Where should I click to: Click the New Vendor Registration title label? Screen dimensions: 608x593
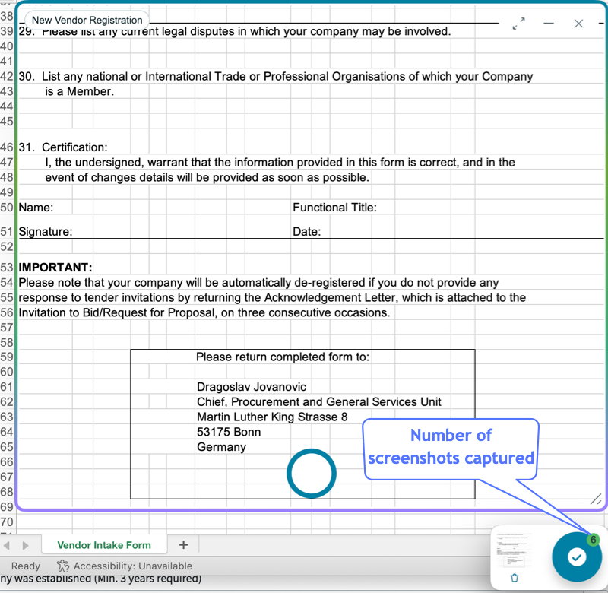(87, 20)
